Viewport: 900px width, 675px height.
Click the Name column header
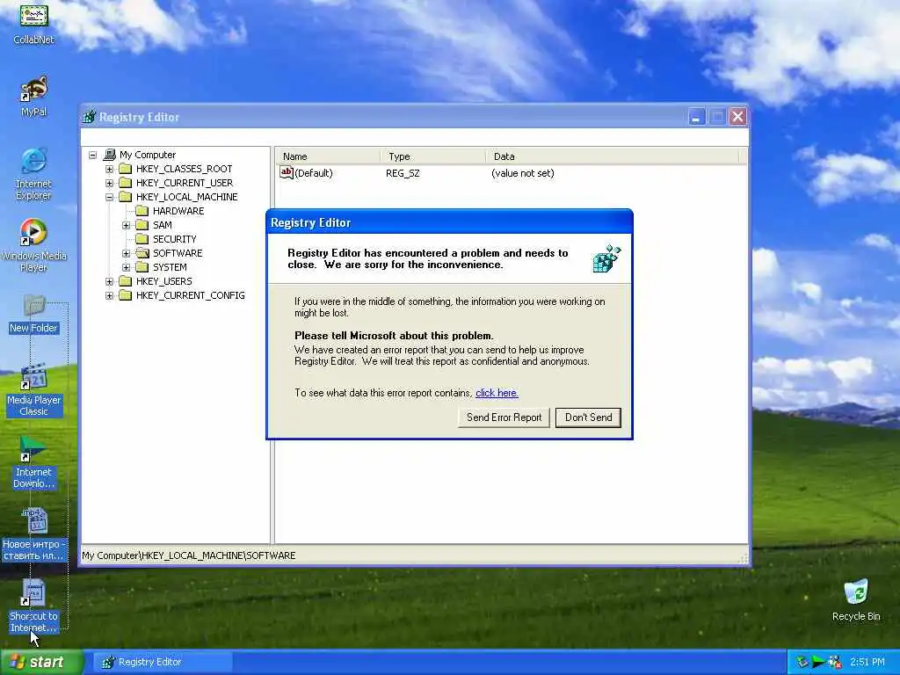click(x=328, y=156)
